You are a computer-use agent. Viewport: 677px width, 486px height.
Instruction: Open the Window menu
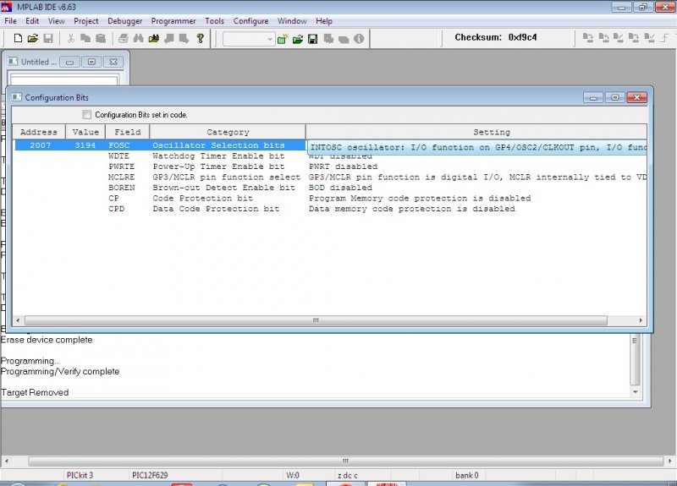pos(292,20)
